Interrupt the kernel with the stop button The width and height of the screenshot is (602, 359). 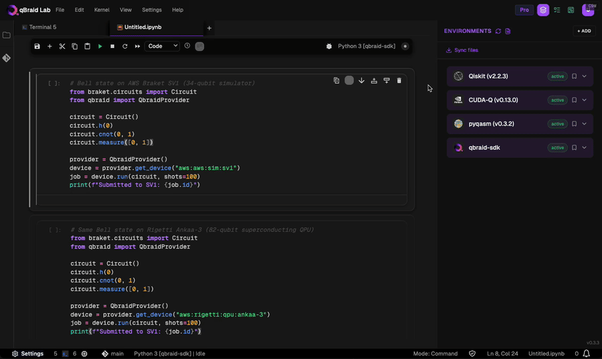click(112, 46)
